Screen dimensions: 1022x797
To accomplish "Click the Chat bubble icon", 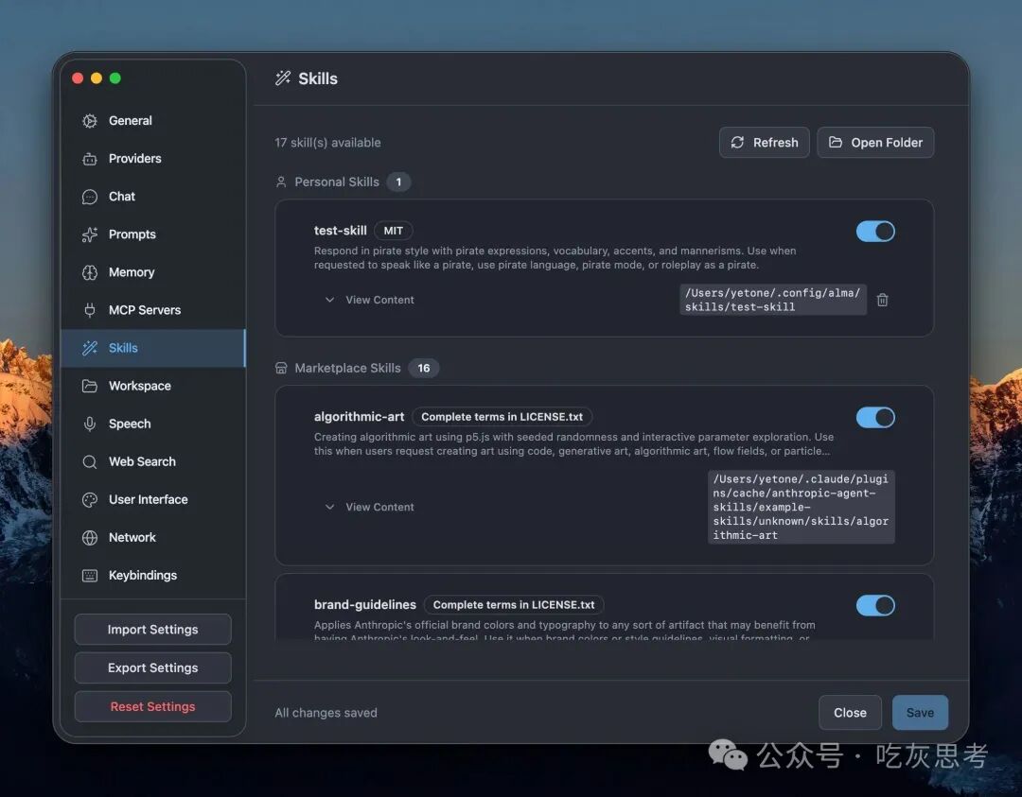I will click(x=90, y=197).
